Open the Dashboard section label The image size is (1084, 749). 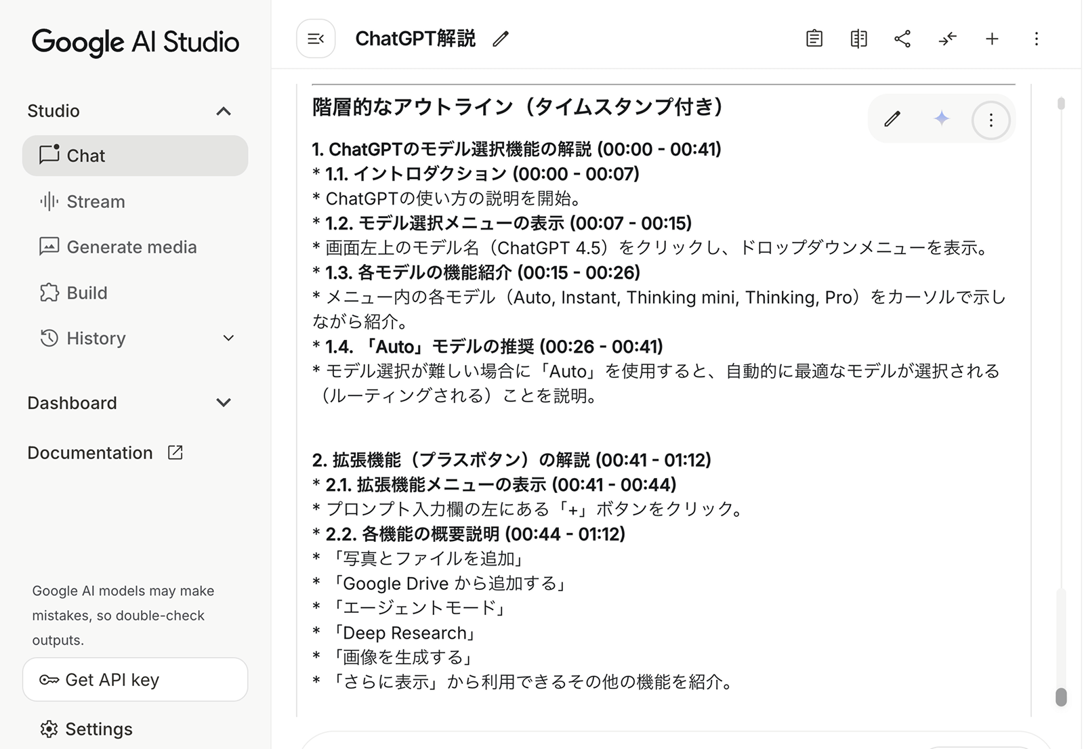click(x=72, y=403)
